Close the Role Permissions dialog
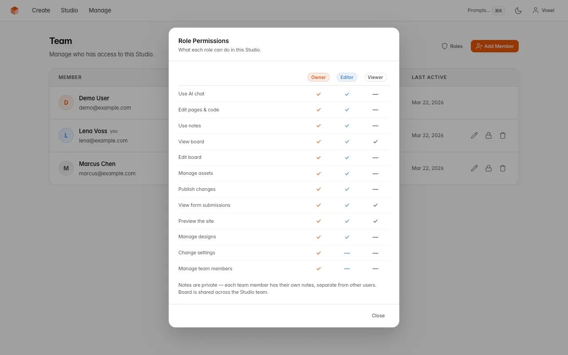The image size is (568, 355). pyautogui.click(x=378, y=316)
